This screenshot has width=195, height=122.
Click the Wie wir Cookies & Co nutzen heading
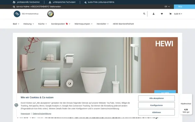point(37,98)
